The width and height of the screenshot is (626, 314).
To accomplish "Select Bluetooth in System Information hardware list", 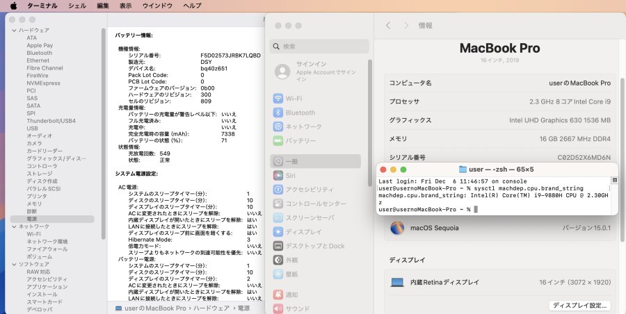I will [x=39, y=53].
